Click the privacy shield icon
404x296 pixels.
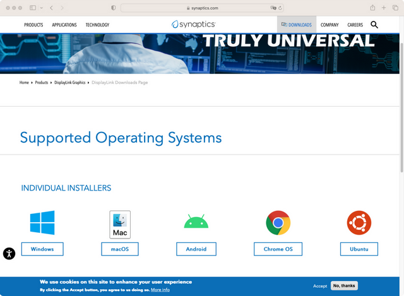click(x=114, y=8)
